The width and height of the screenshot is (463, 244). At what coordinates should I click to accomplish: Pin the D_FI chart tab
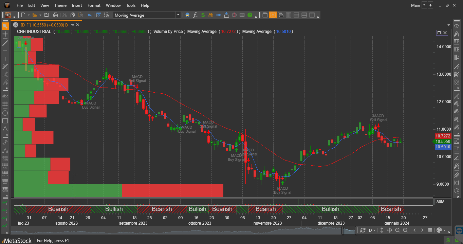(x=72, y=25)
